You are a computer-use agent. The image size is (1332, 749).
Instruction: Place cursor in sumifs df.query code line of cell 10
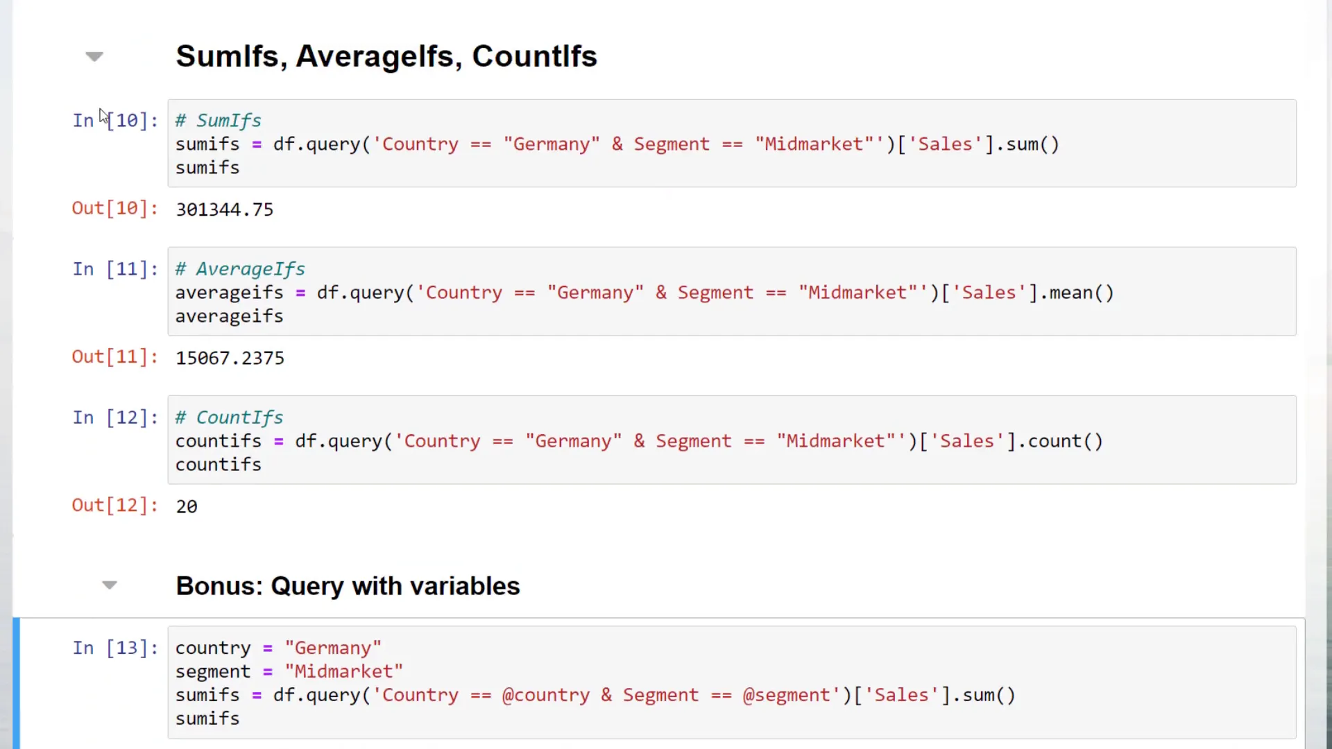pyautogui.click(x=617, y=144)
